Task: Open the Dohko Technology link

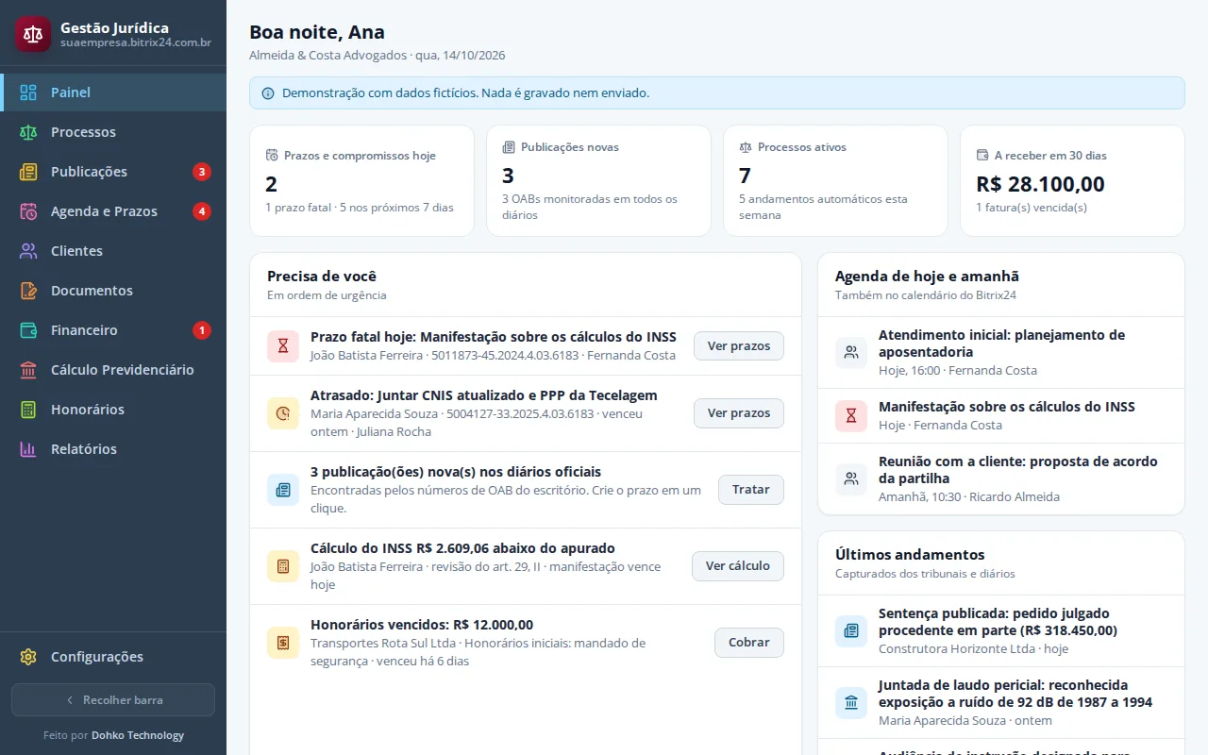Action: 138,735
